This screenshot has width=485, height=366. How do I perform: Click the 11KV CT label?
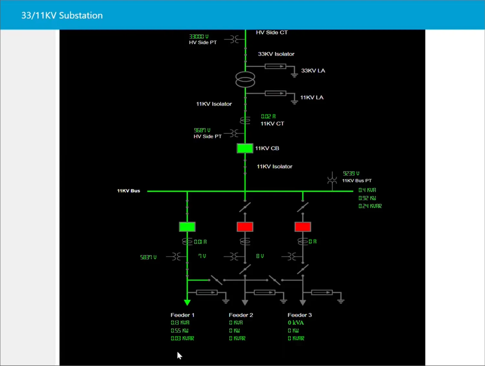point(272,124)
